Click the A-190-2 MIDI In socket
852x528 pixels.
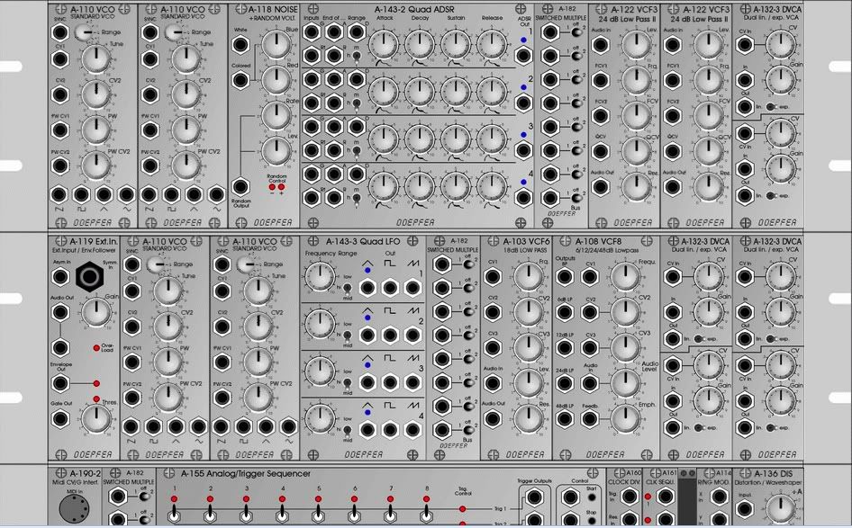click(x=73, y=510)
